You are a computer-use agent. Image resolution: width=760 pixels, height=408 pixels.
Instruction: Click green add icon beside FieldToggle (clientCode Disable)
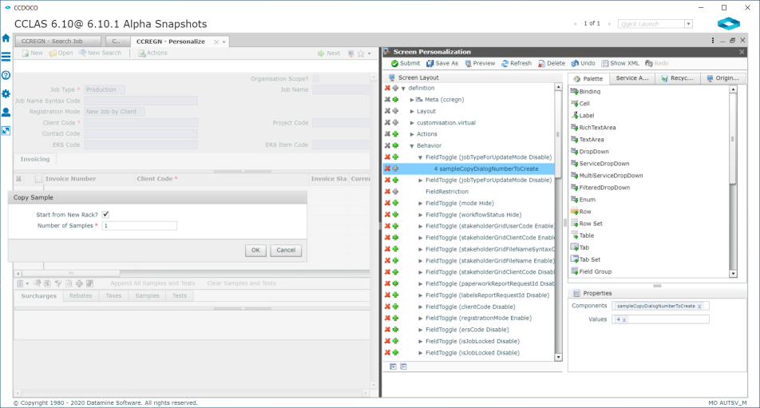point(395,307)
